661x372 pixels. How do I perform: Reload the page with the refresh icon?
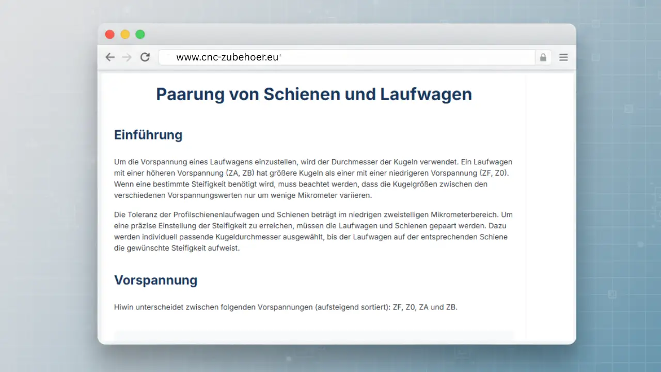point(145,57)
